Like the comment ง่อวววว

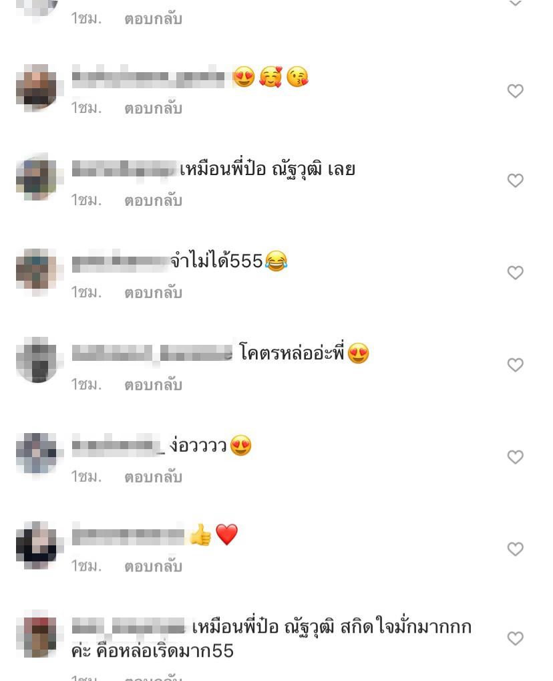coord(515,457)
